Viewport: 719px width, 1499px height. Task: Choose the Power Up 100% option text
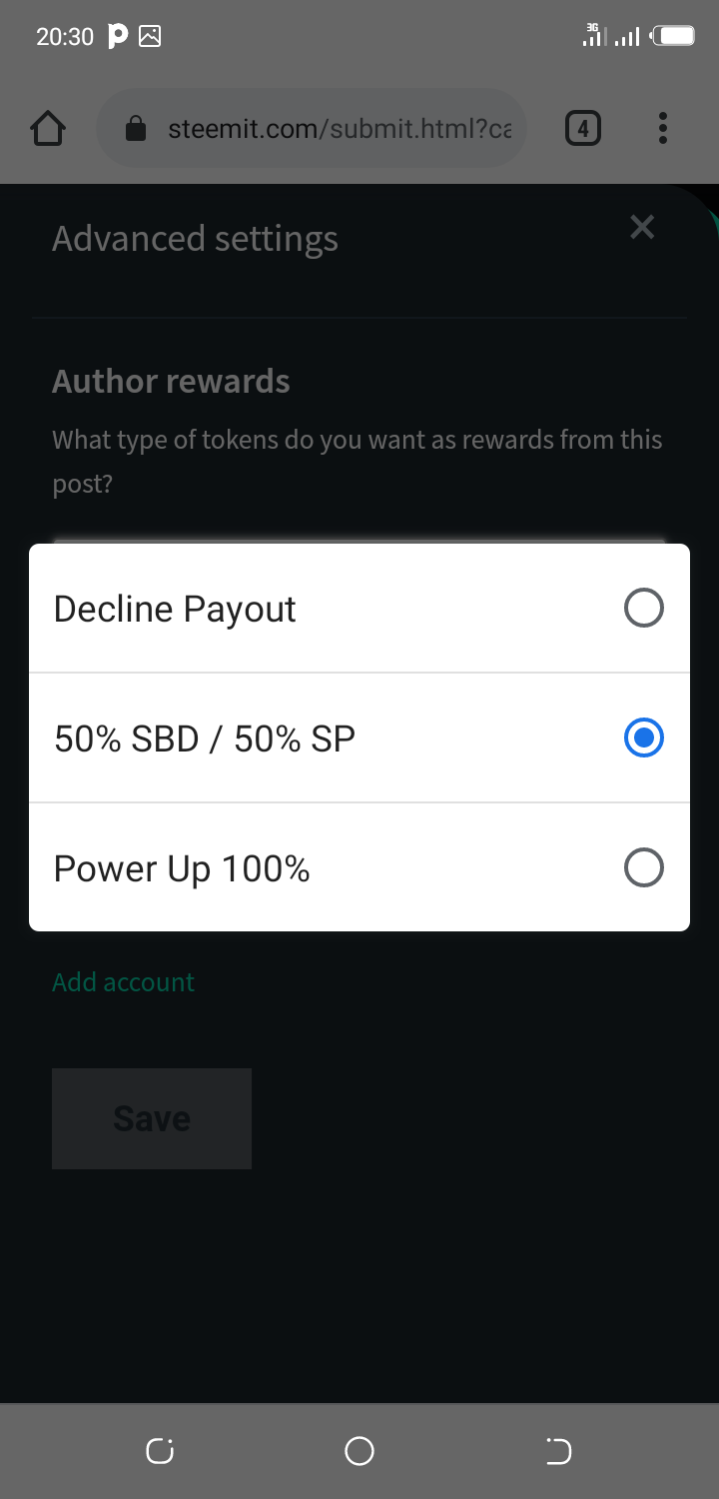182,869
